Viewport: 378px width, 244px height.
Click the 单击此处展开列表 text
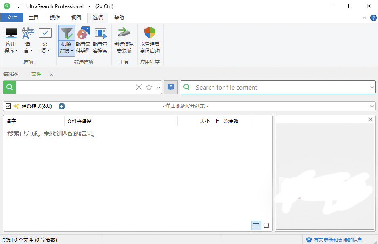click(x=185, y=106)
